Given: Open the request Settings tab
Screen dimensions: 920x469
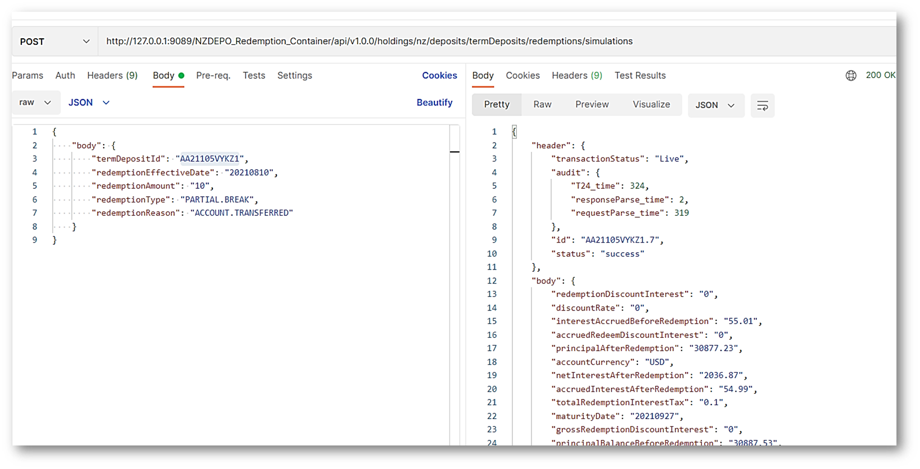Looking at the screenshot, I should (x=294, y=76).
